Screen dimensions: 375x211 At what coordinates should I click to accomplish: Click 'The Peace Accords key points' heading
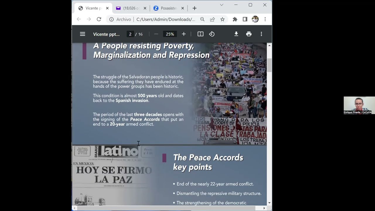tap(208, 162)
